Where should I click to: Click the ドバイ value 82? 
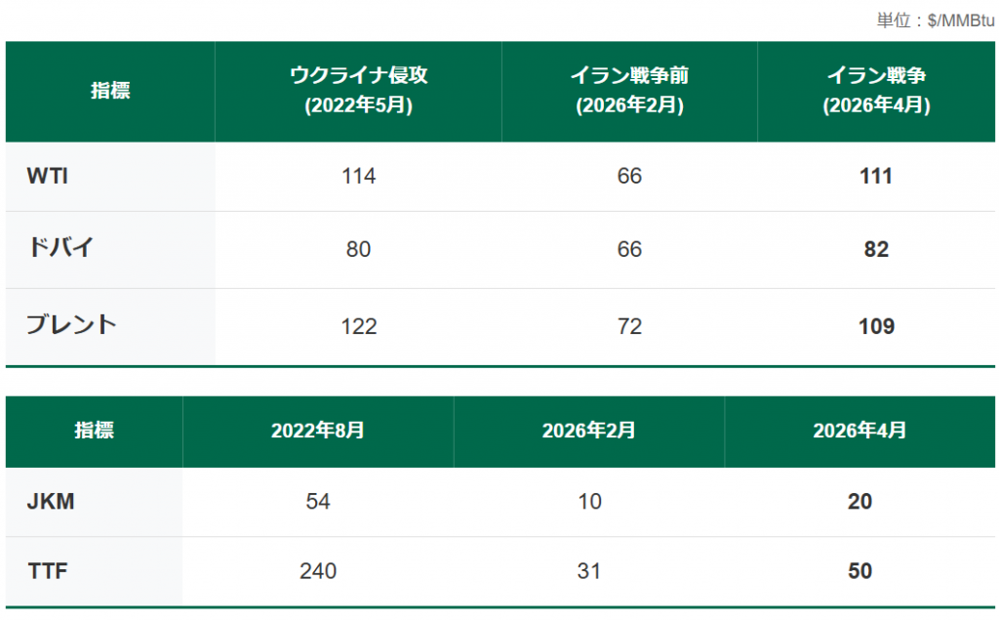click(x=876, y=250)
